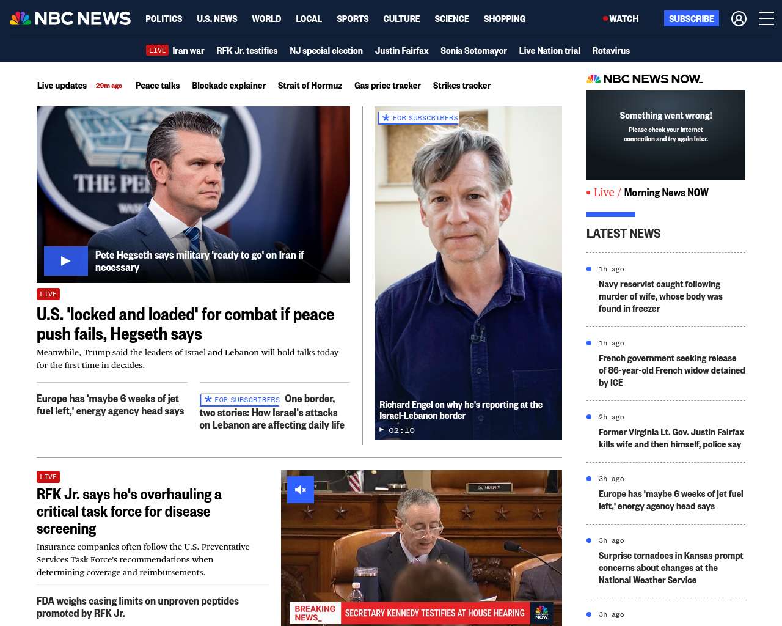Click the LIVE tag above RFK Jr. headline
The width and height of the screenshot is (782, 626).
tap(48, 477)
